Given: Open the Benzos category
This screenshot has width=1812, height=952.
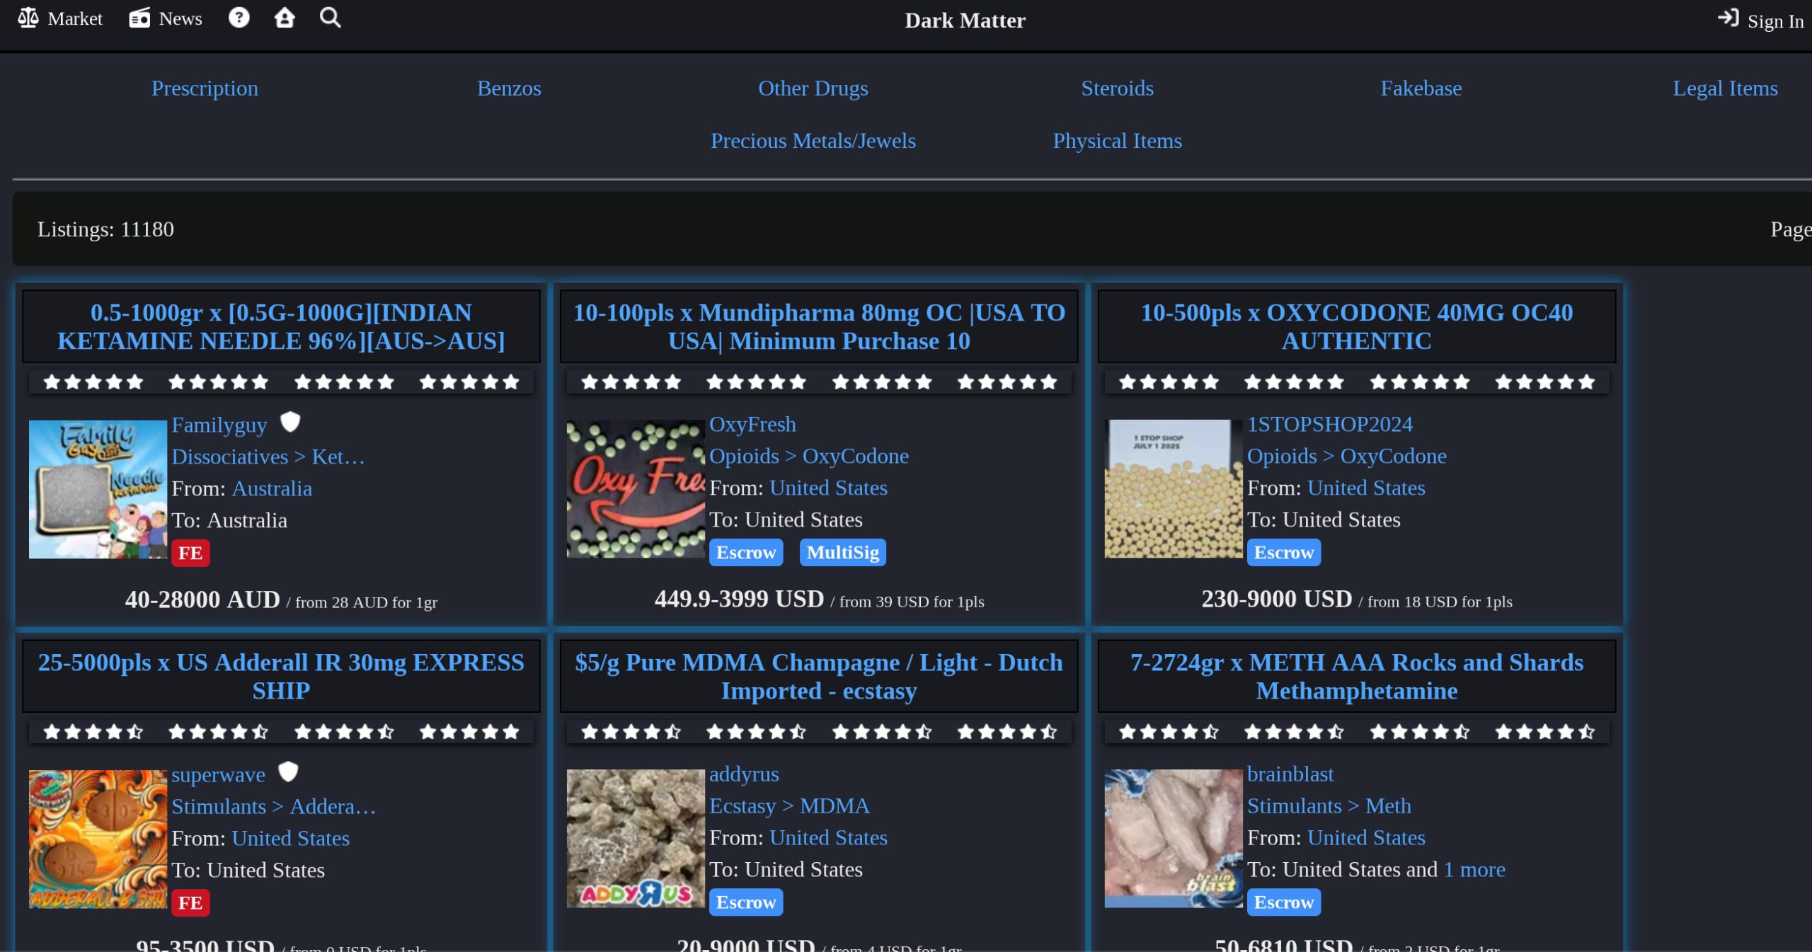Looking at the screenshot, I should click(x=509, y=88).
